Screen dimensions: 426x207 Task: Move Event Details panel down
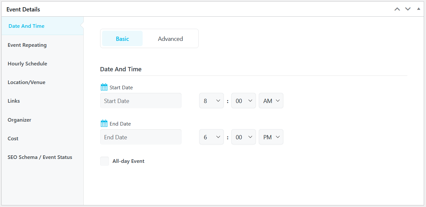click(408, 9)
